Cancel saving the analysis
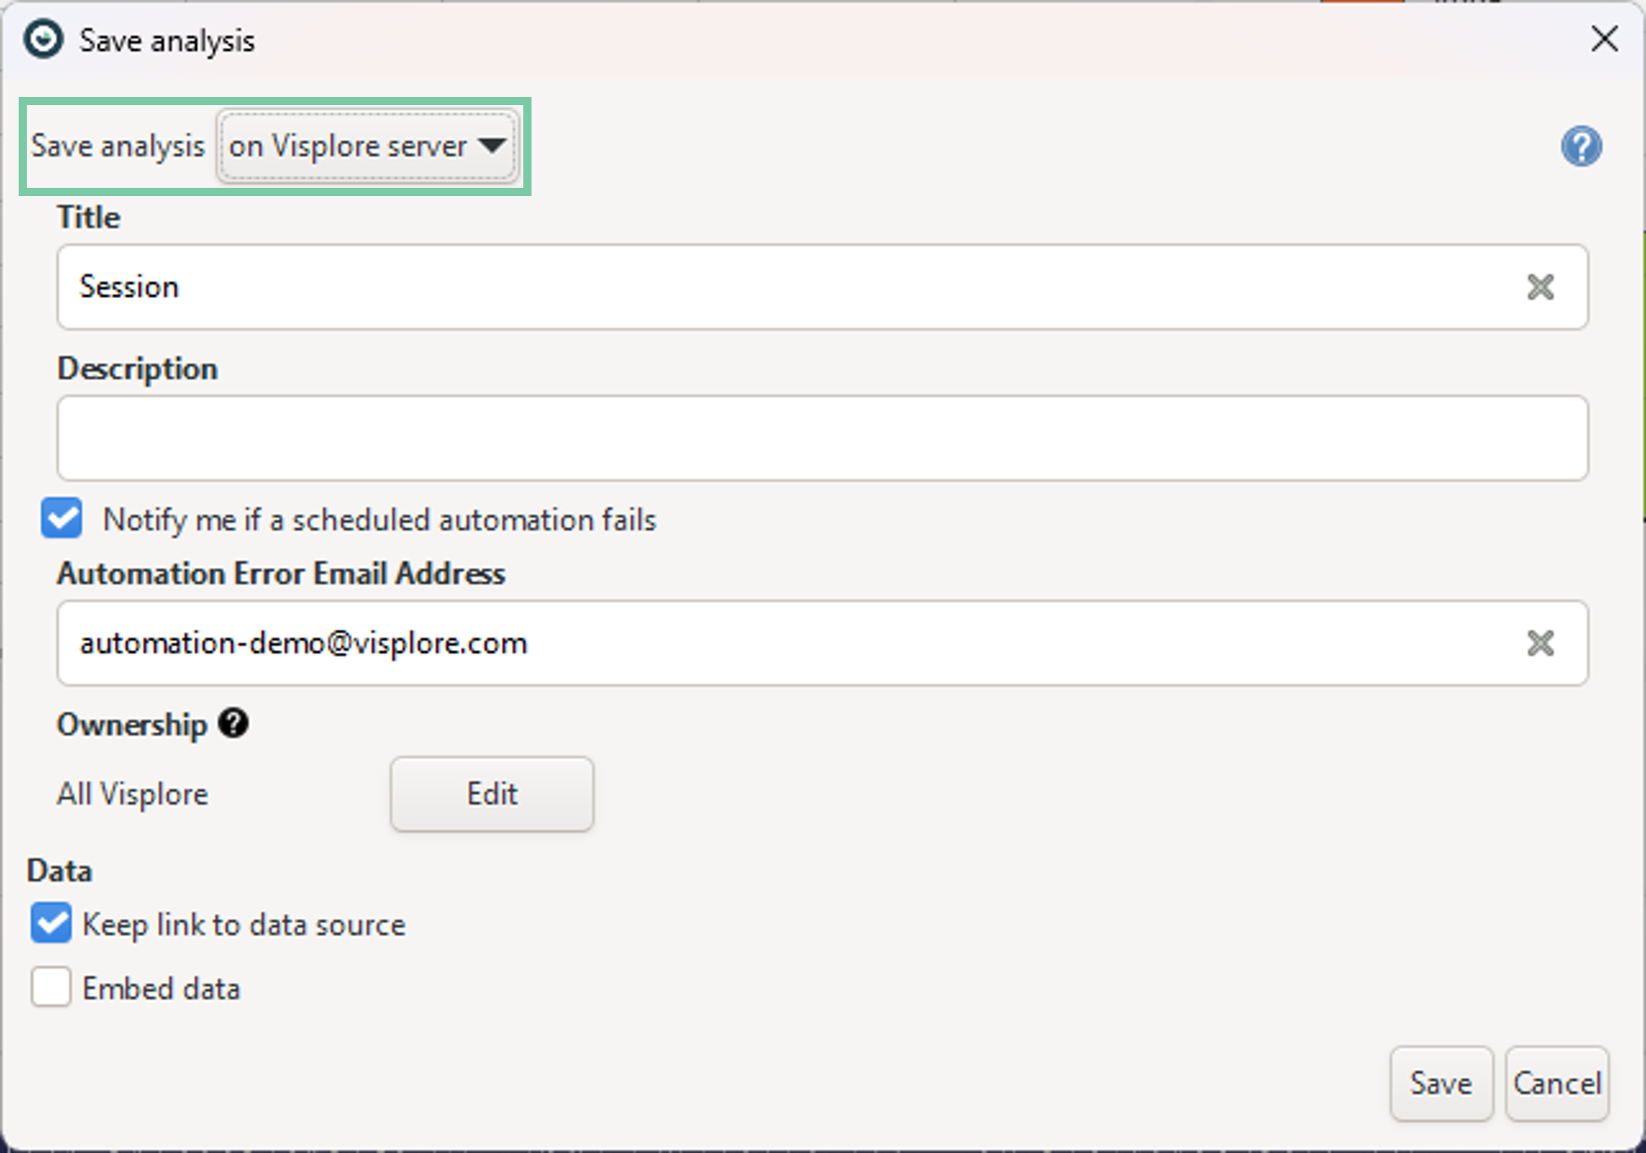 [x=1557, y=1084]
